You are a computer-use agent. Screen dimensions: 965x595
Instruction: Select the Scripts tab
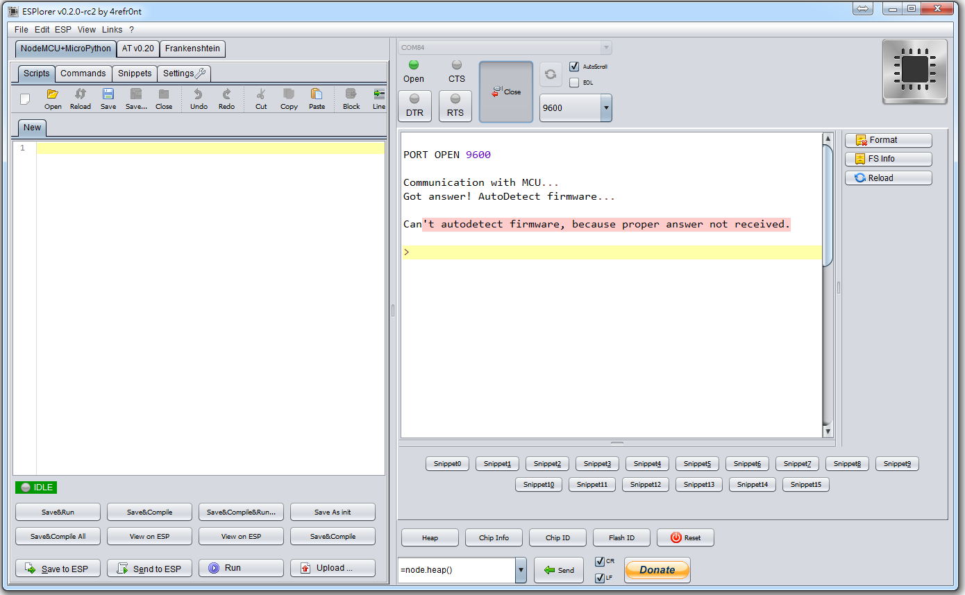click(37, 74)
